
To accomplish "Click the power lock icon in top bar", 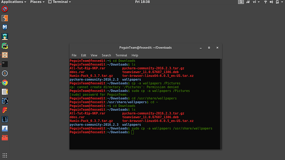I will tap(277, 2).
